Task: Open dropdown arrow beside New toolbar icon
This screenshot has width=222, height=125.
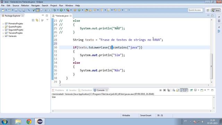Action: click(6, 10)
